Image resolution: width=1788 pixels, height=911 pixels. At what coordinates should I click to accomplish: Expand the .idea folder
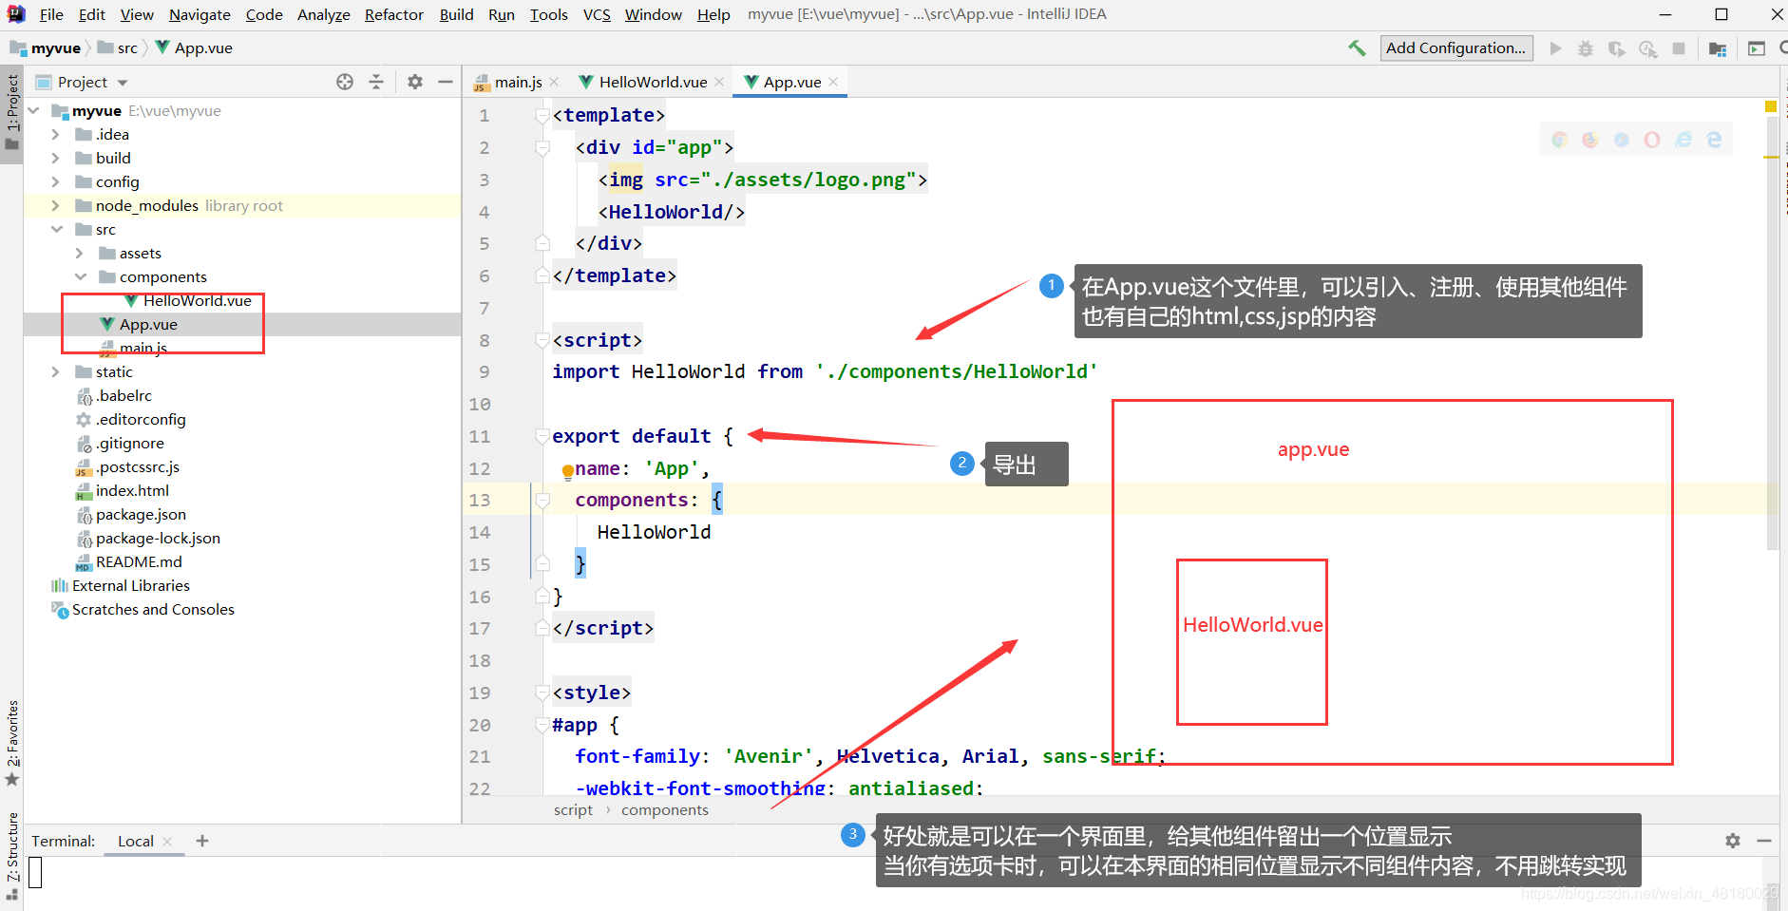pos(56,134)
